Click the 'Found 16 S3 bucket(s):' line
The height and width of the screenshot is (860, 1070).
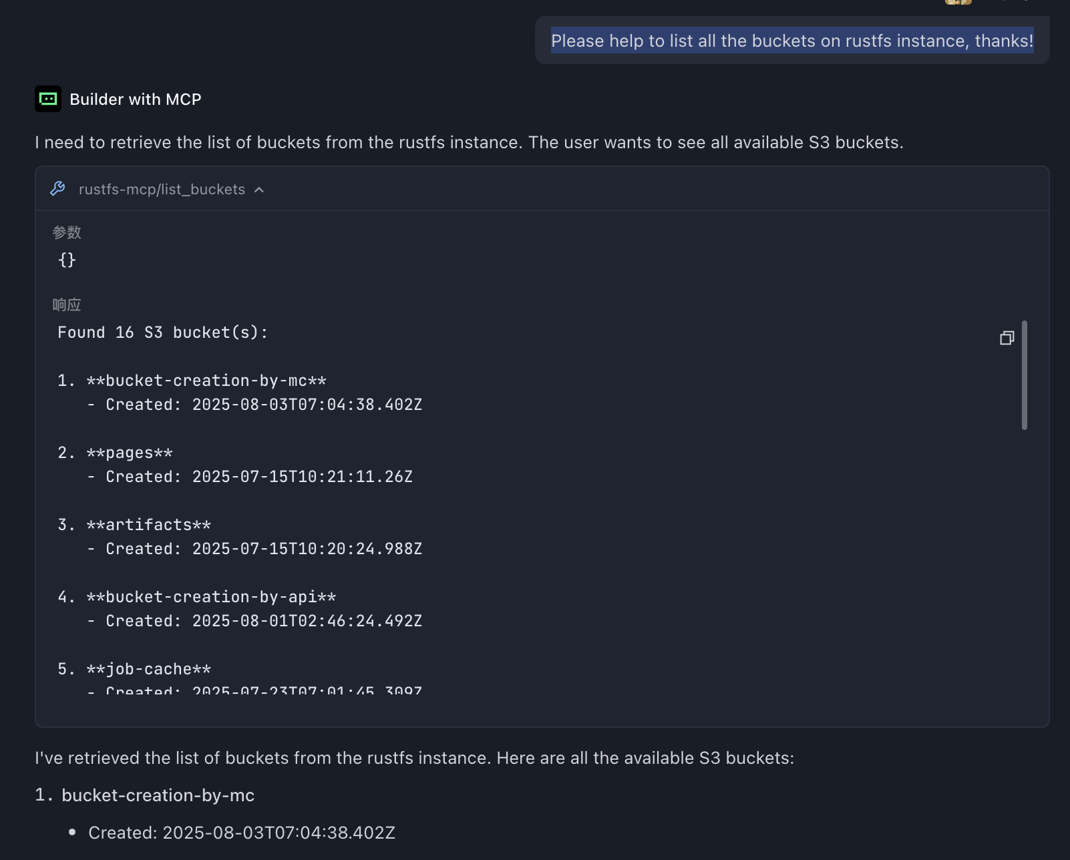[x=163, y=333]
